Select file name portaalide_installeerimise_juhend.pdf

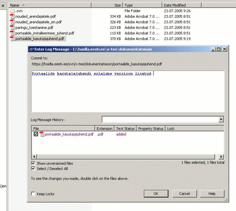click(45, 33)
